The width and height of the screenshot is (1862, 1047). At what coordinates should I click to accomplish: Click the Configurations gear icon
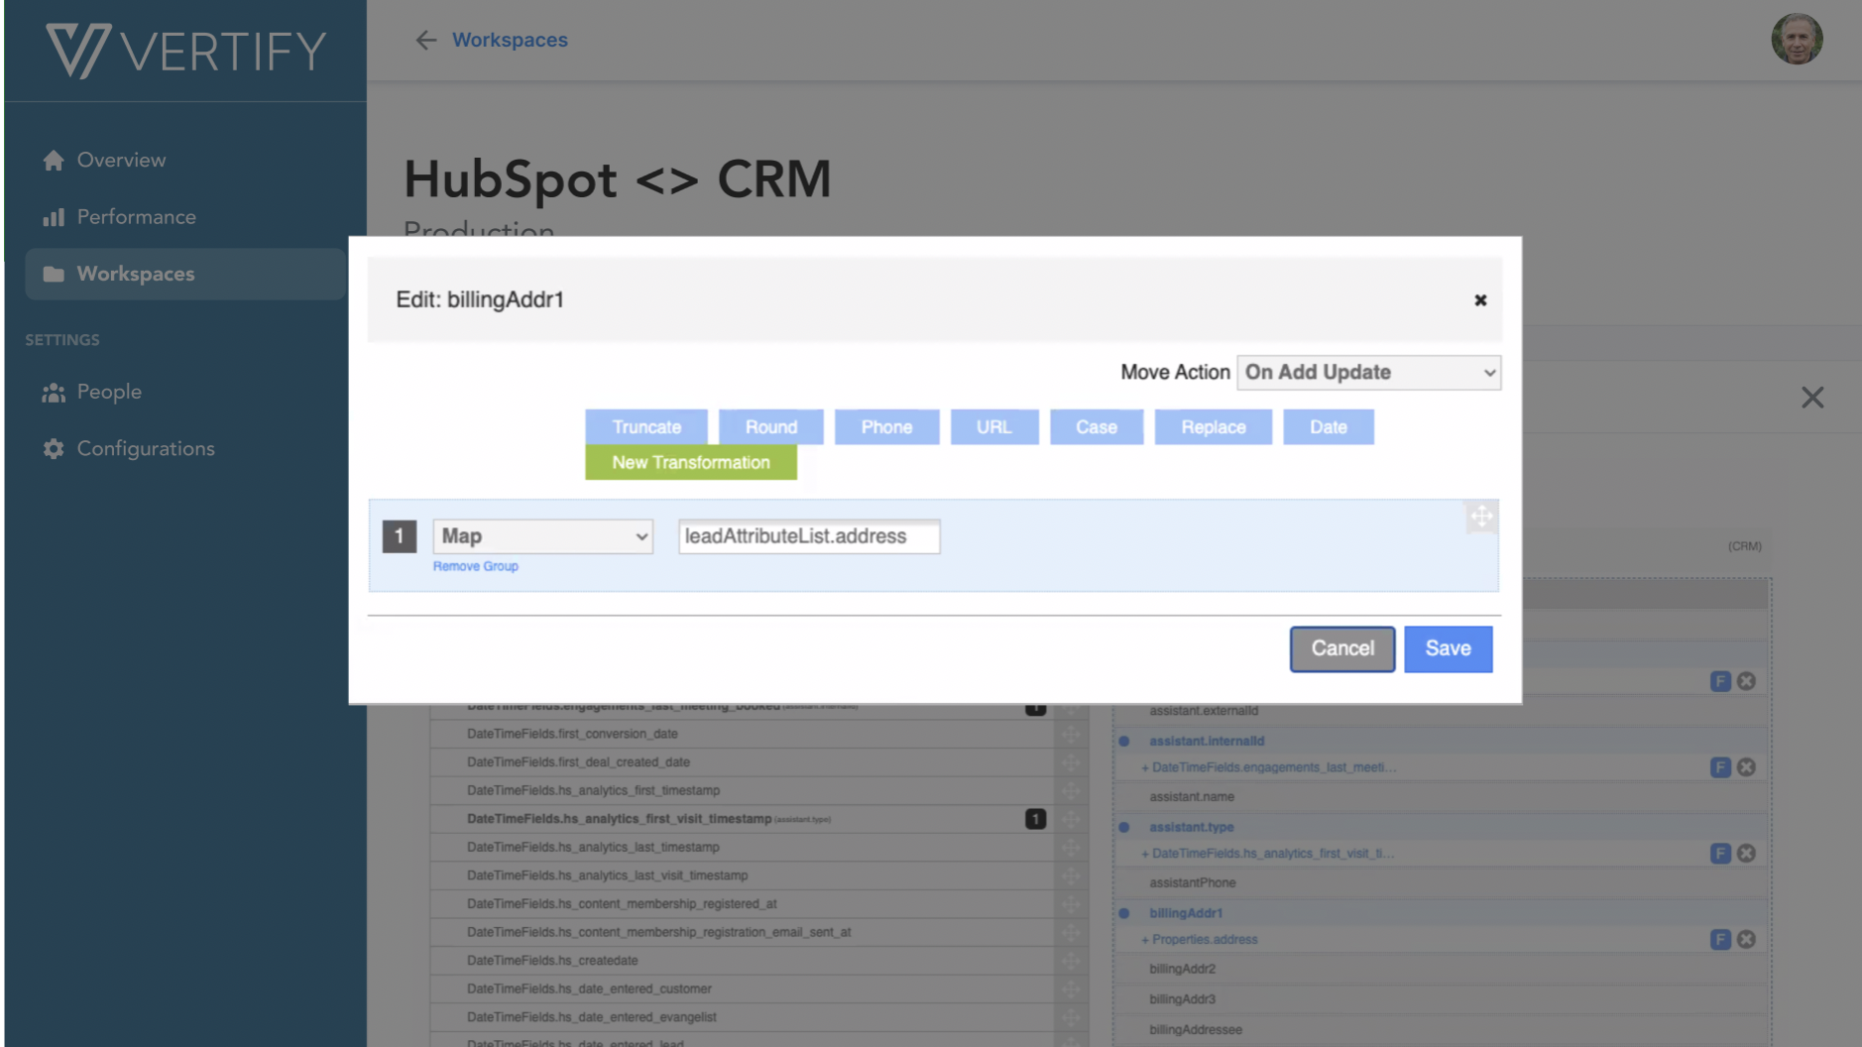[54, 449]
